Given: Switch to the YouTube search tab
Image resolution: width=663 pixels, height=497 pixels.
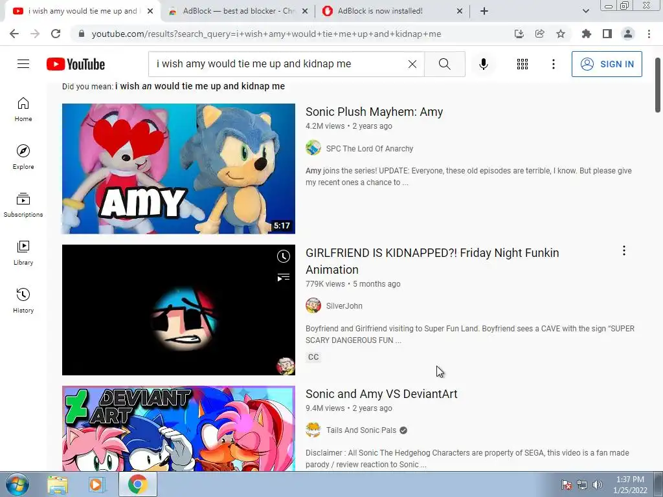Looking at the screenshot, I should (83, 11).
